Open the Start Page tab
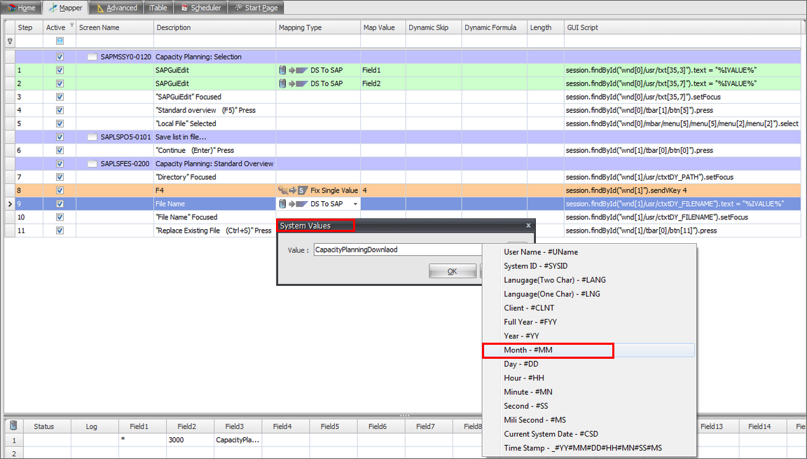Screen dimensions: 807x459 (x=256, y=8)
